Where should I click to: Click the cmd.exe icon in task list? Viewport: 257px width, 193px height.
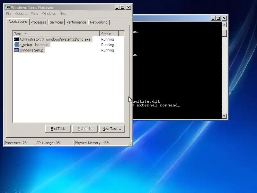(16, 39)
